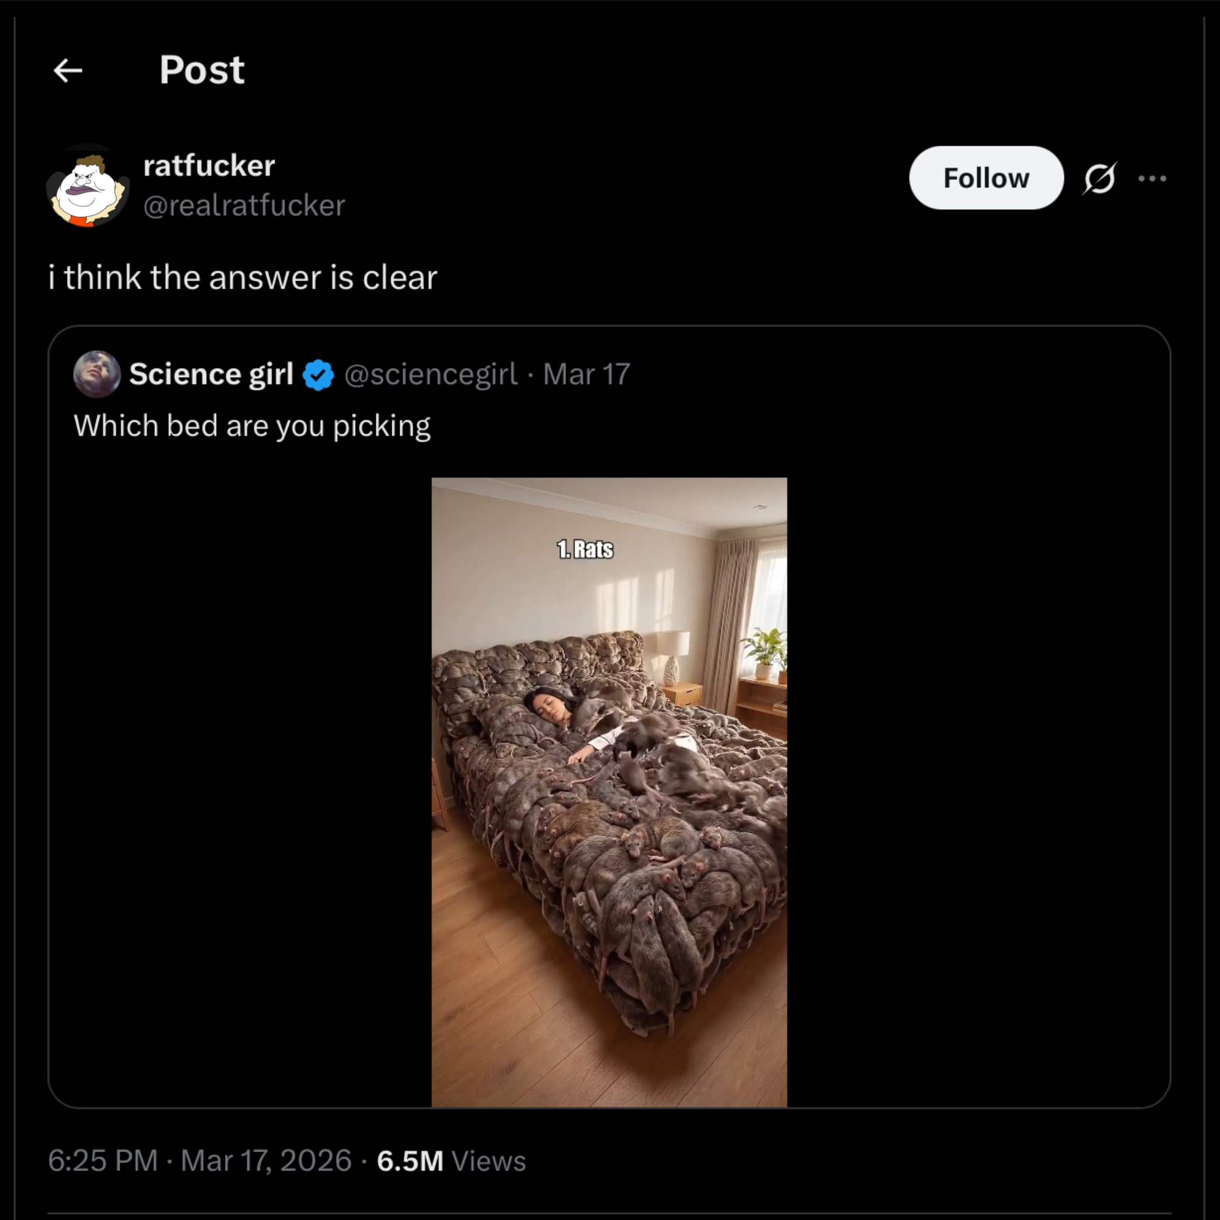Open the Science girl display name
This screenshot has height=1220, width=1220.
pyautogui.click(x=212, y=374)
